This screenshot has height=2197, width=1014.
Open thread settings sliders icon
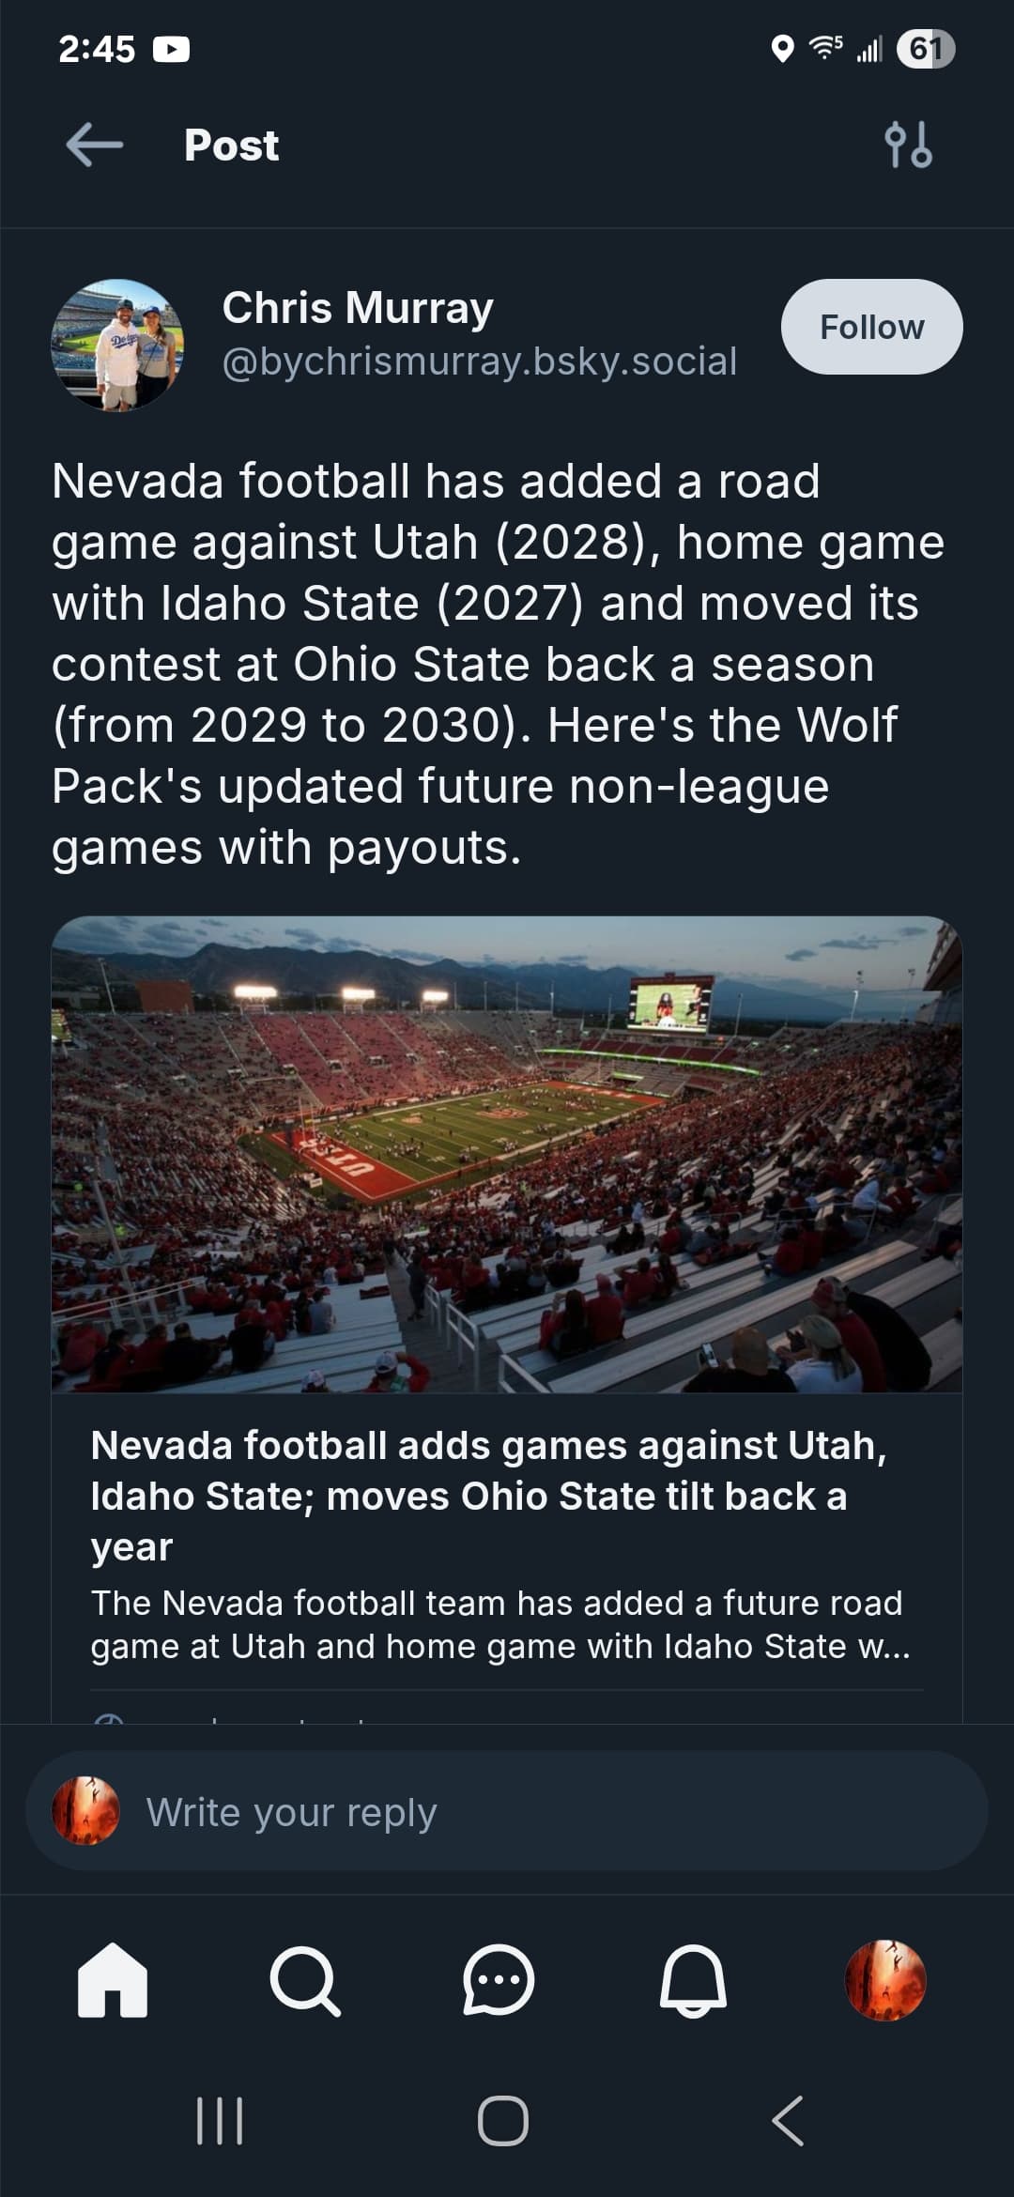[908, 145]
